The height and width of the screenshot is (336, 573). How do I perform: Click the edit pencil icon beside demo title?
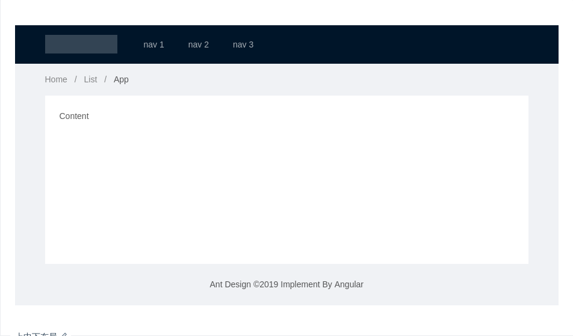point(64,334)
